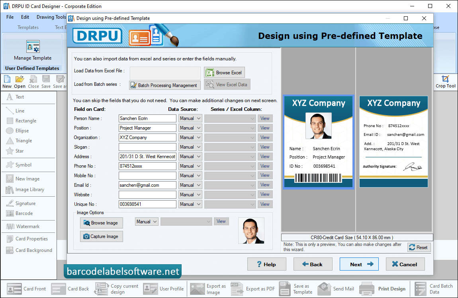The height and width of the screenshot is (298, 458).
Task: Open Image Options Manual dropdown
Action: pos(147,222)
